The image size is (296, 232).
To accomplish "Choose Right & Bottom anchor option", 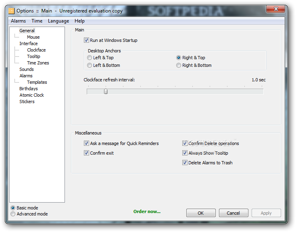I will click(179, 65).
